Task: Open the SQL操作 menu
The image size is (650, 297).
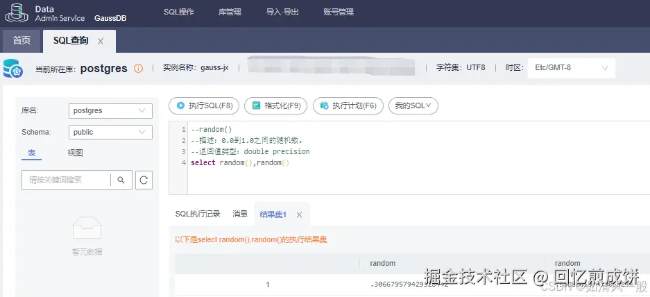Action: point(179,12)
